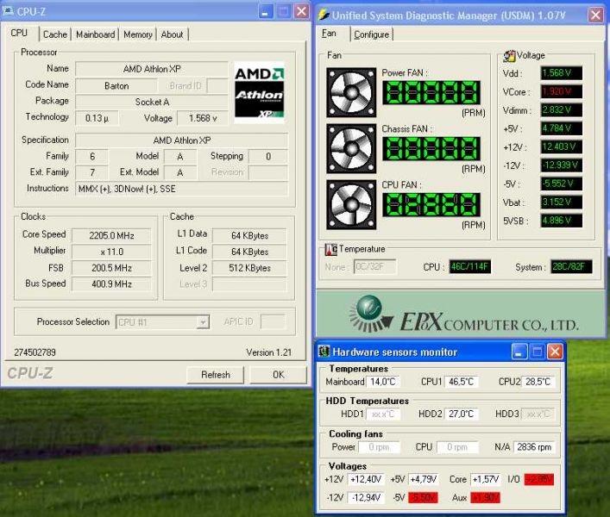The height and width of the screenshot is (517, 610).
Task: Click the Core Speed 2205.0 MHz field
Action: point(111,235)
